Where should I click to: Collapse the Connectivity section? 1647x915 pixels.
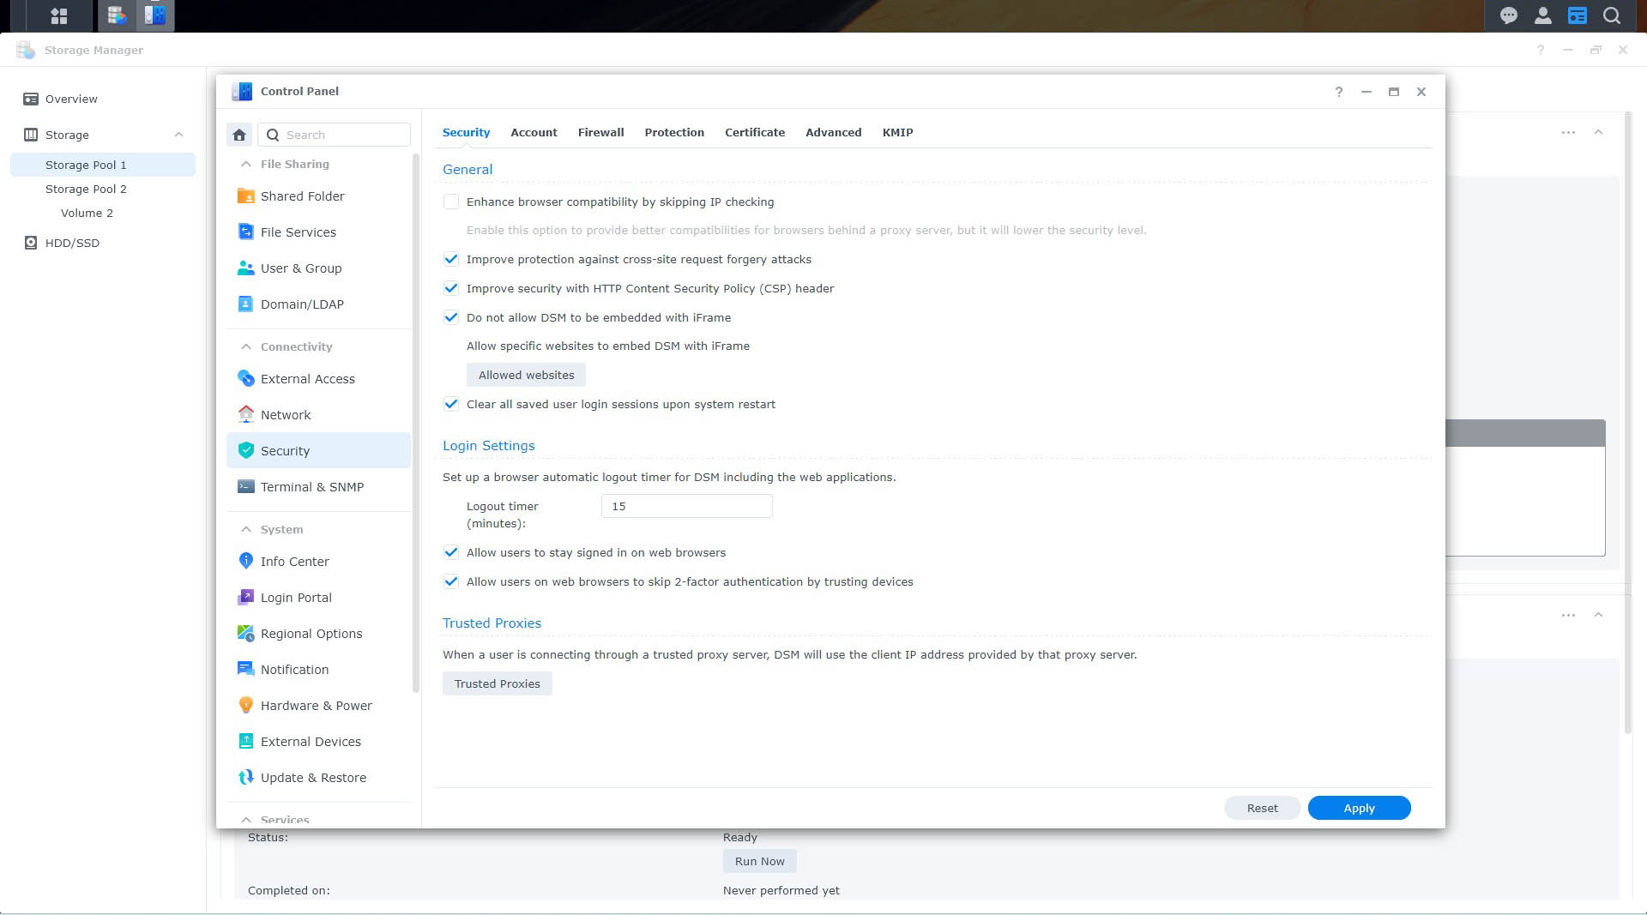pyautogui.click(x=246, y=346)
